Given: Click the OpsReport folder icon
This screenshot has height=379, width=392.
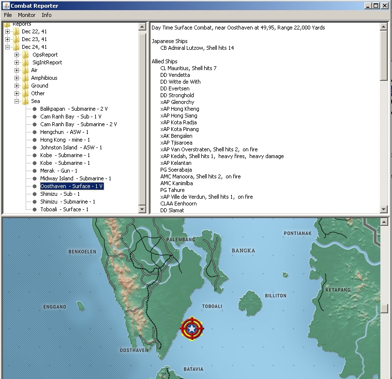Looking at the screenshot, I should [26, 55].
